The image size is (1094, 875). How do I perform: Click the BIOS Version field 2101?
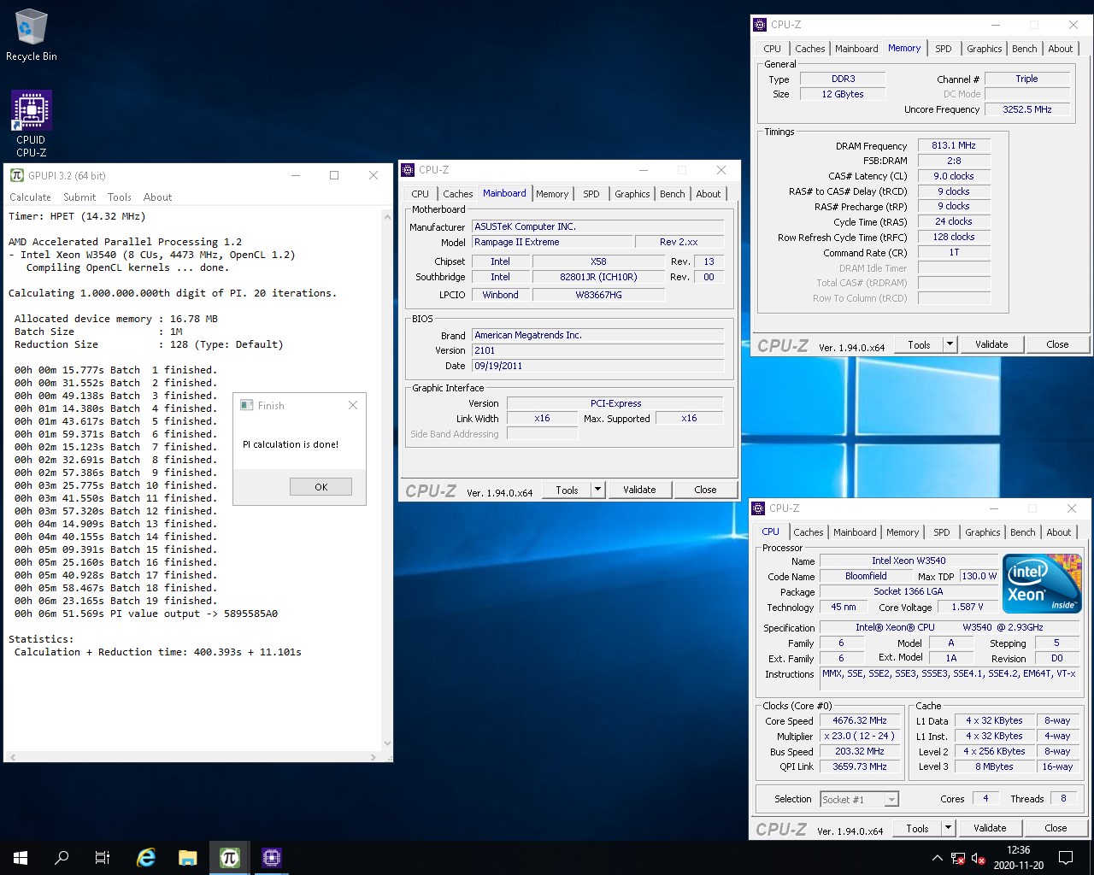tap(597, 350)
